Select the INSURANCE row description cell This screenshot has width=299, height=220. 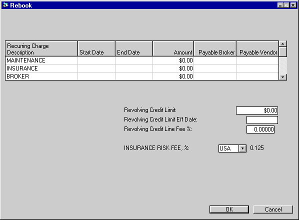pyautogui.click(x=41, y=68)
